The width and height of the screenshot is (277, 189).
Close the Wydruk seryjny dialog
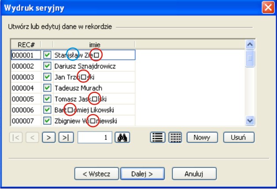pyautogui.click(x=268, y=7)
